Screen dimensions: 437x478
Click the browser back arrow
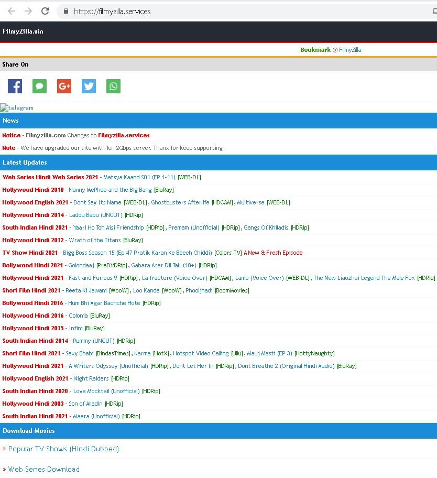(12, 12)
